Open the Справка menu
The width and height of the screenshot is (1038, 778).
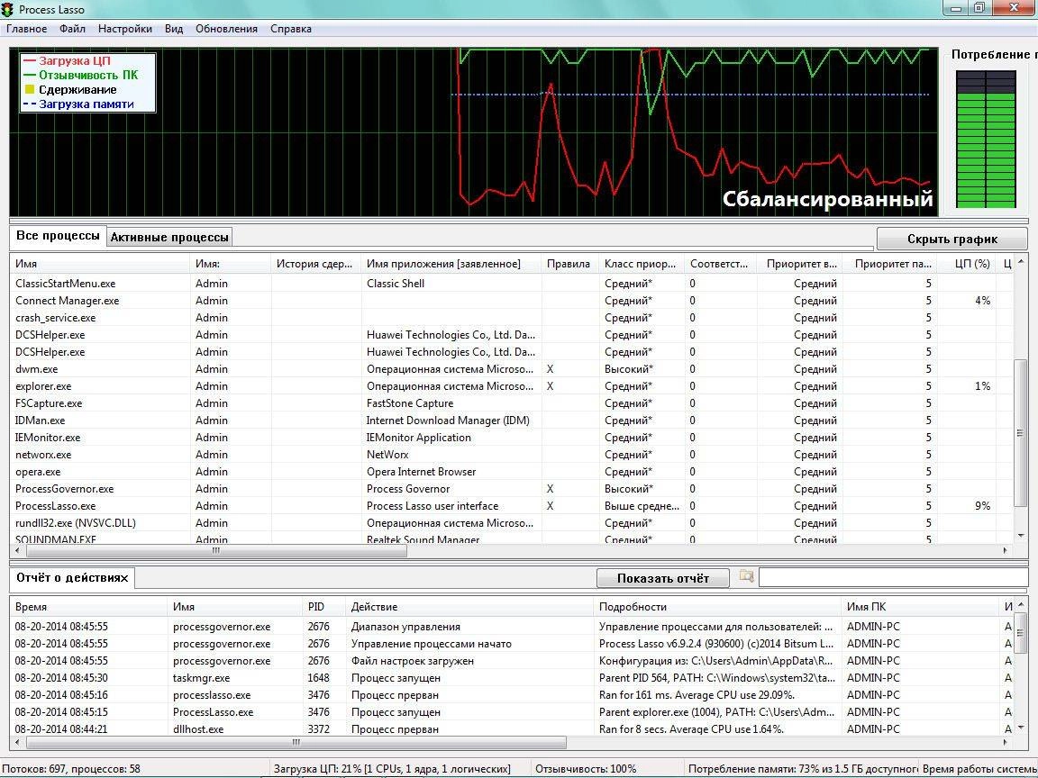pyautogui.click(x=291, y=29)
